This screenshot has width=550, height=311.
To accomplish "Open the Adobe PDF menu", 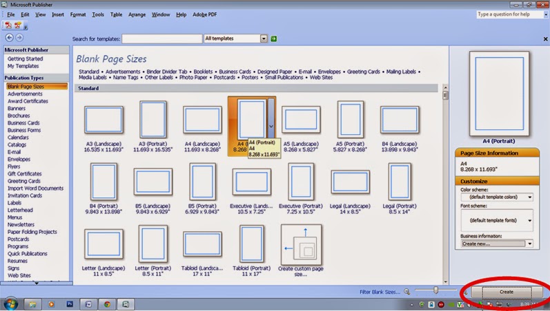I will pyautogui.click(x=204, y=14).
